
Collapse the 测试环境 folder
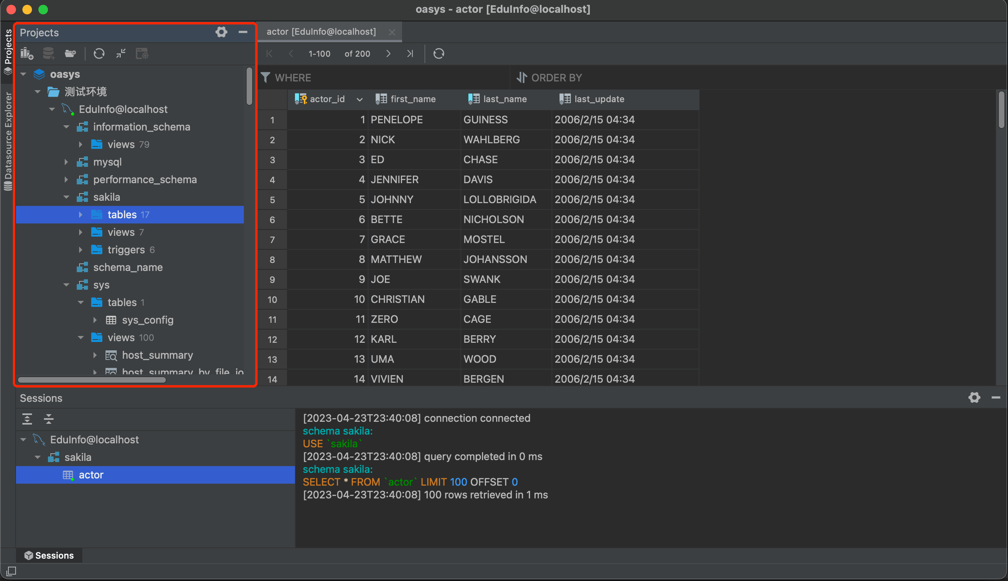(38, 92)
